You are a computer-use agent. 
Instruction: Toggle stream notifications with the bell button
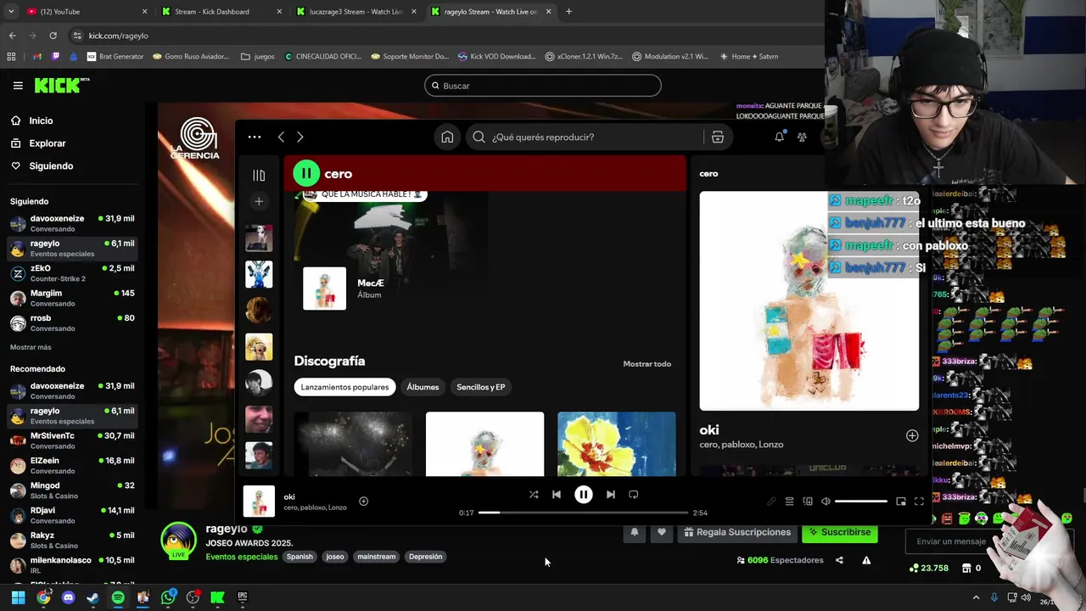[634, 532]
